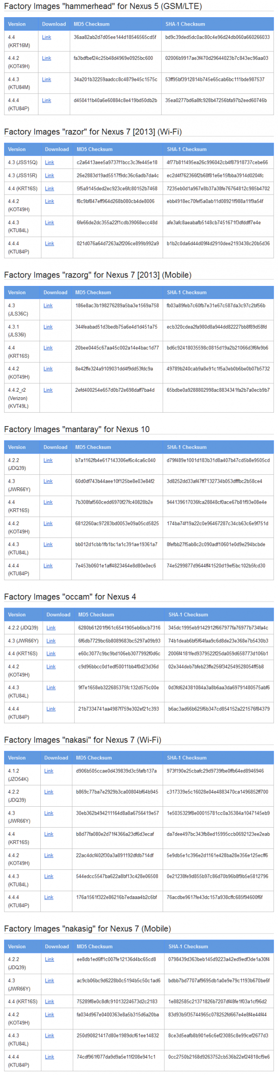Open the nakasi 4.4 (KRT16S) download link
Screen dimensions: 278x1075
[x=49, y=834]
